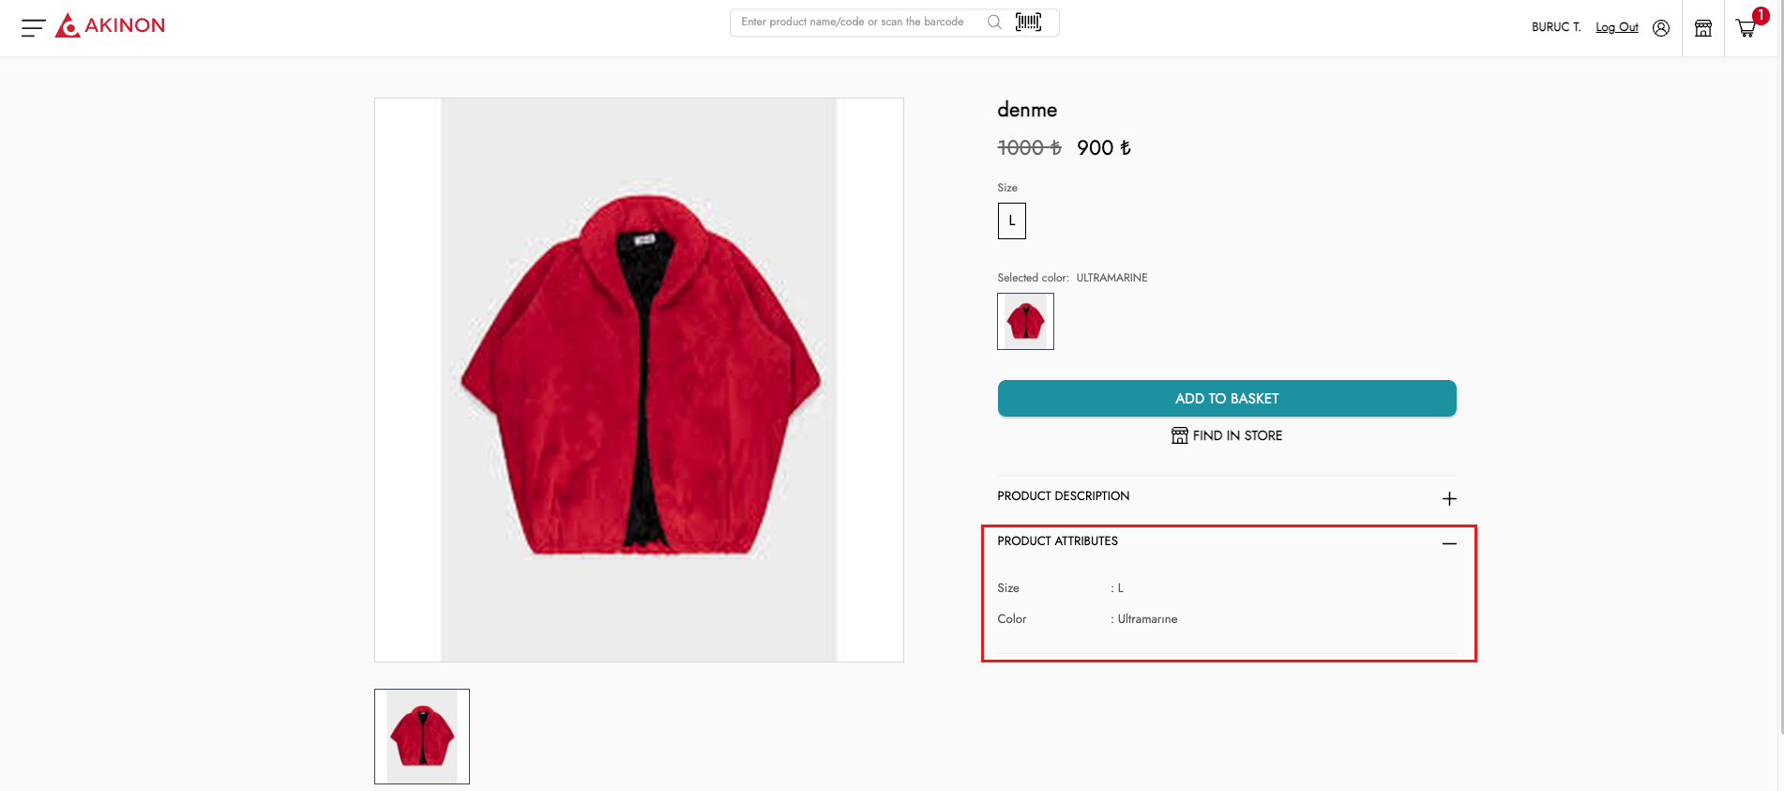1784x791 pixels.
Task: Click the store icon beside Find in Store
Action: [x=1179, y=435]
